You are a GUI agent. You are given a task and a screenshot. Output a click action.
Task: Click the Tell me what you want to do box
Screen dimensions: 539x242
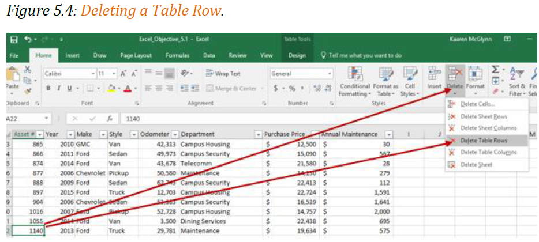coord(361,55)
